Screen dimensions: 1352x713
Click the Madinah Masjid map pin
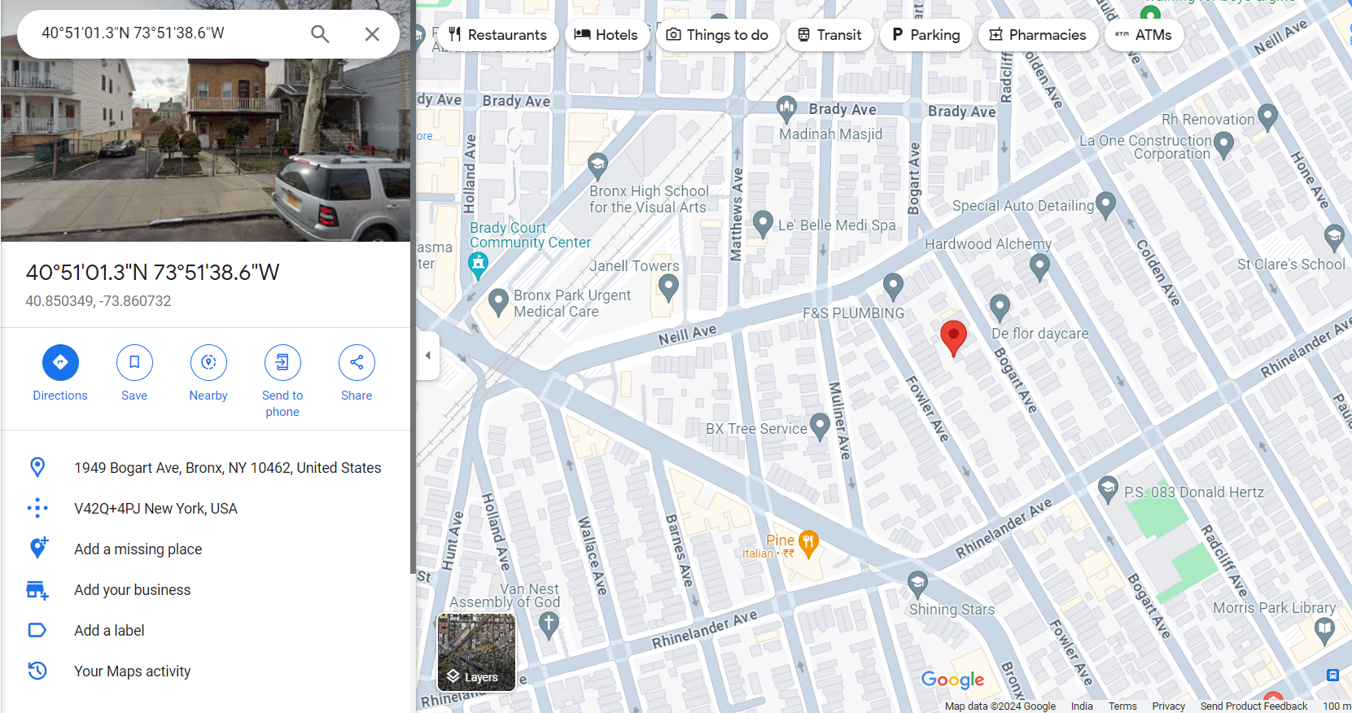pyautogui.click(x=786, y=107)
